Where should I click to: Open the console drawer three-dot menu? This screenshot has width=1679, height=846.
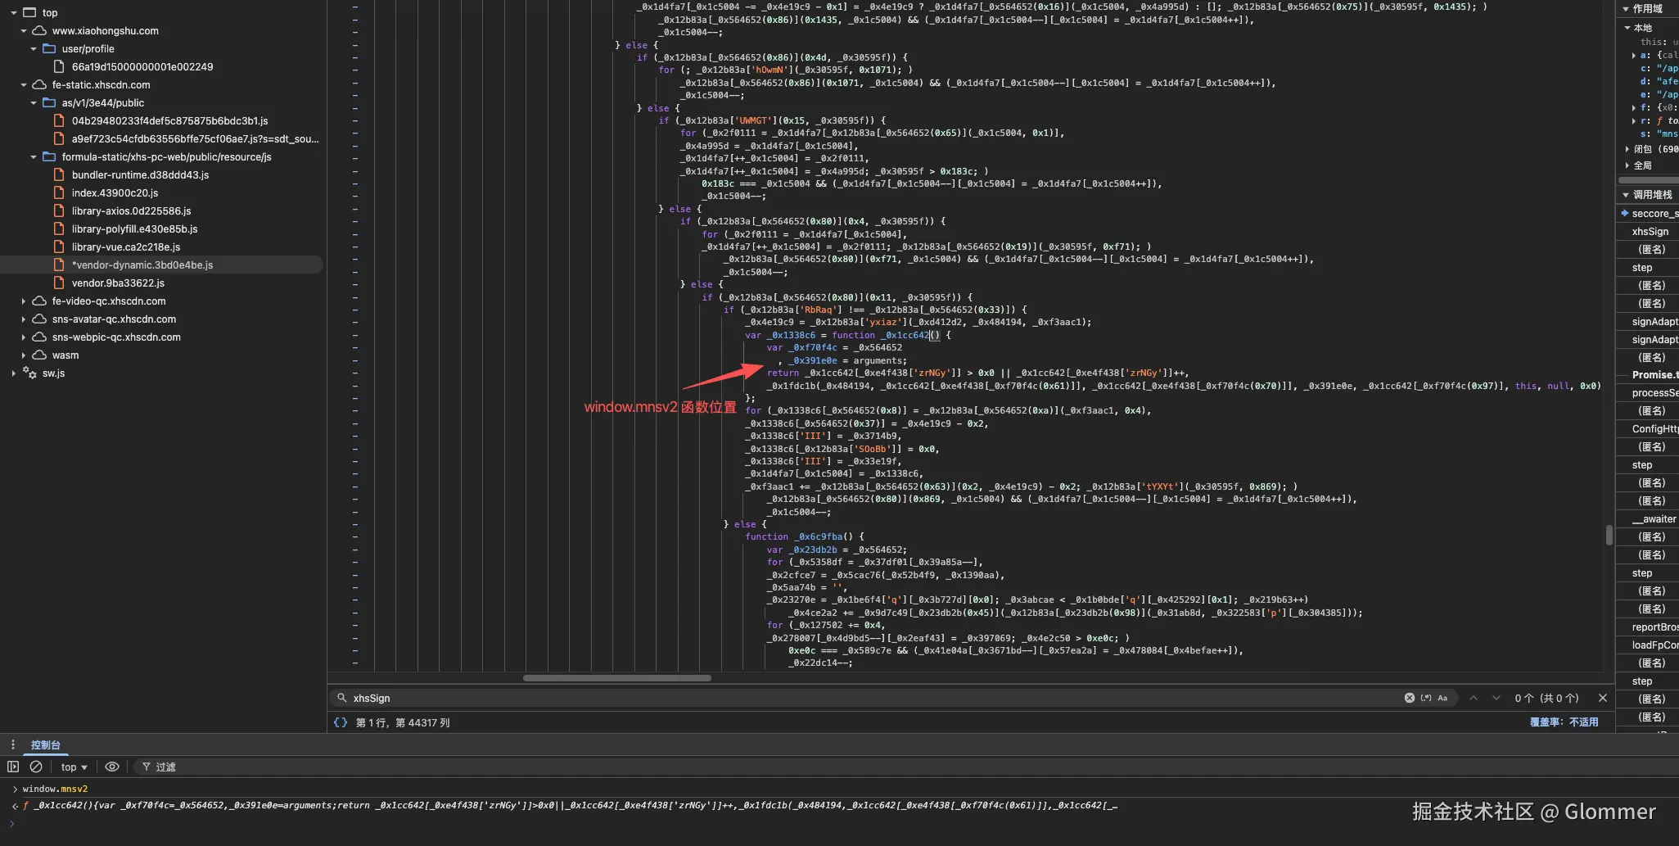tap(12, 744)
